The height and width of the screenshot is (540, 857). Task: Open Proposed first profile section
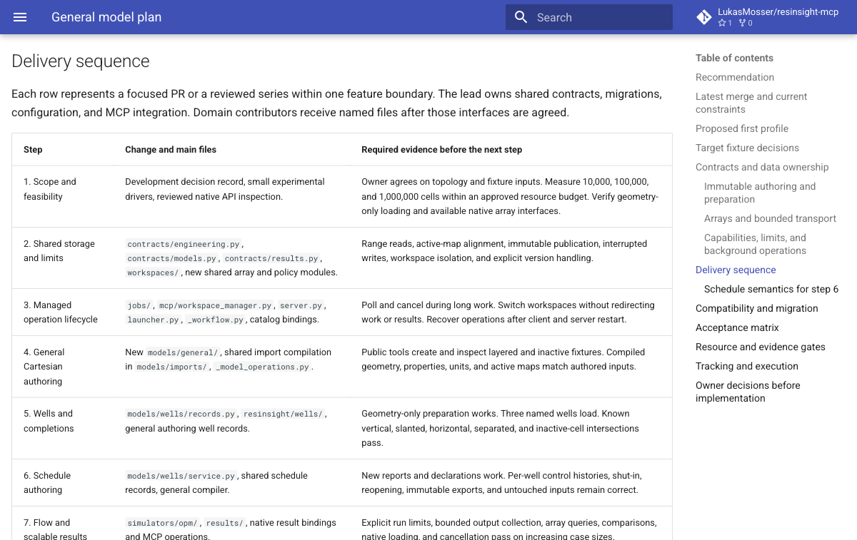(x=742, y=128)
